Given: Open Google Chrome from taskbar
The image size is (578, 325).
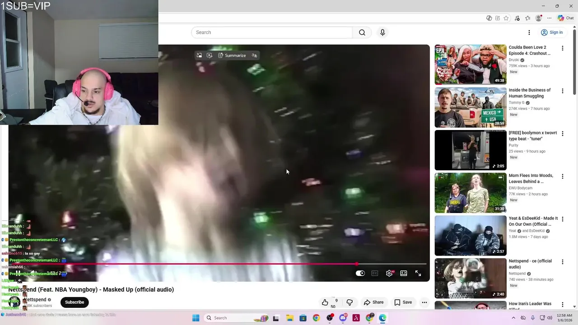Looking at the screenshot, I should 316,318.
